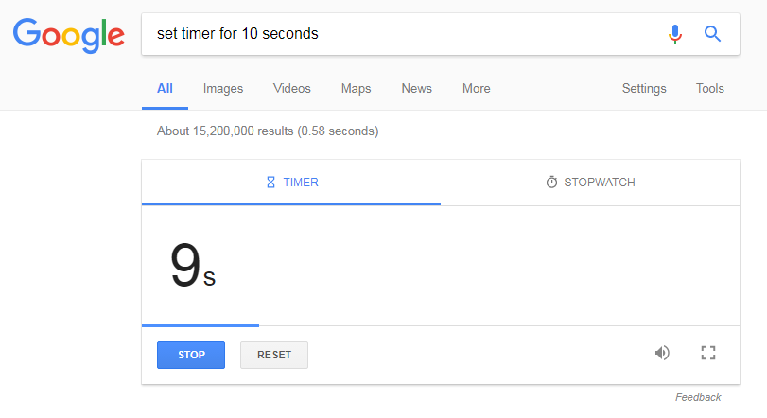Expand search Tools options

710,89
